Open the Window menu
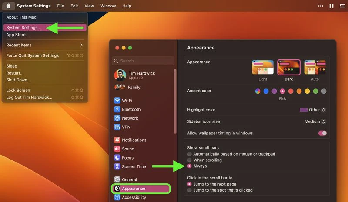348x202 pixels. click(x=108, y=6)
